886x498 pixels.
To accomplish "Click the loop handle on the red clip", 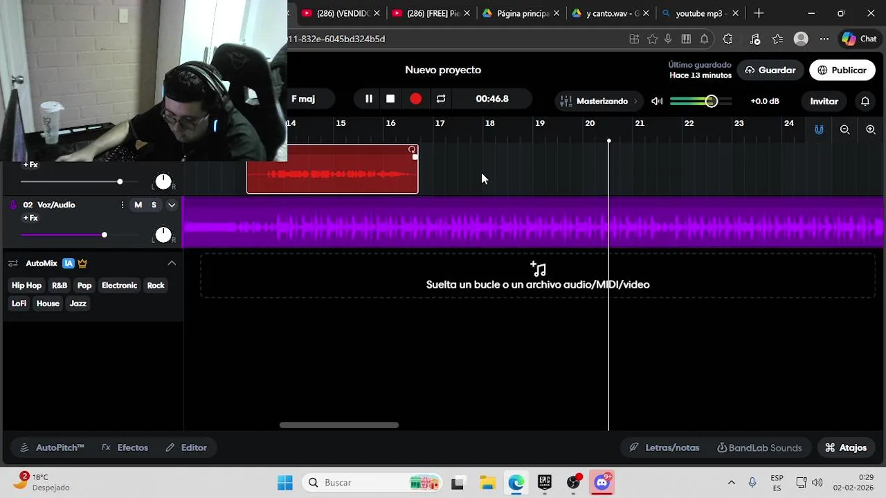I will tap(412, 149).
